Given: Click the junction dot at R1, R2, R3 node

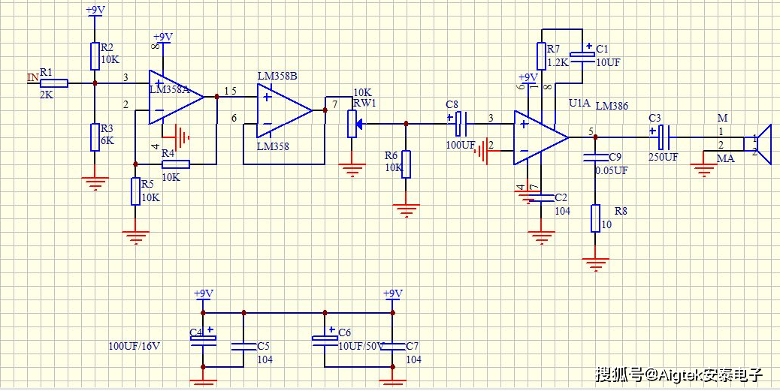Looking at the screenshot, I should 95,83.
